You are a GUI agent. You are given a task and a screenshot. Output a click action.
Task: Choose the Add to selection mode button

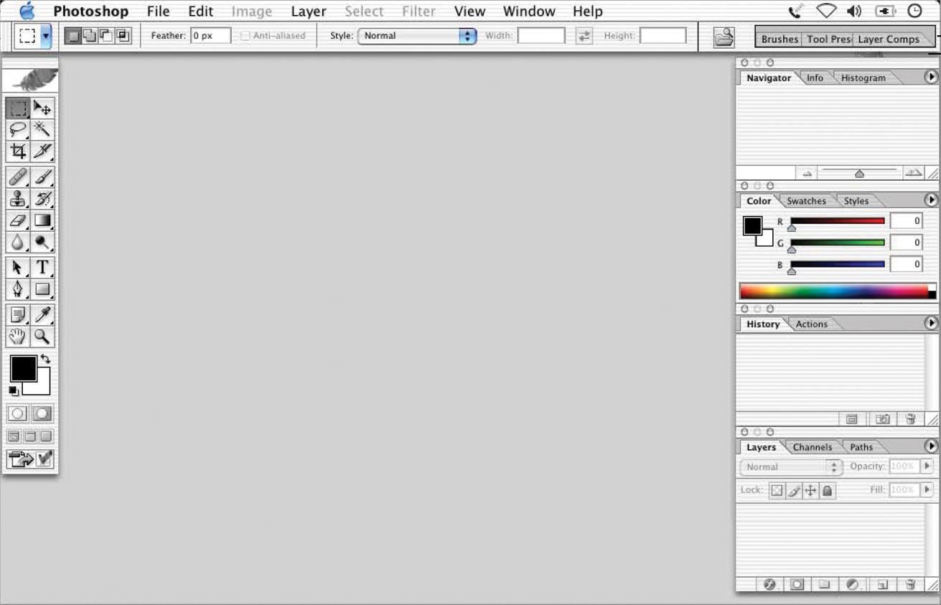pos(89,35)
